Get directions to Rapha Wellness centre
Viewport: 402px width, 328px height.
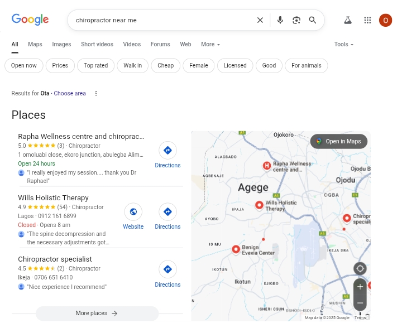(167, 155)
